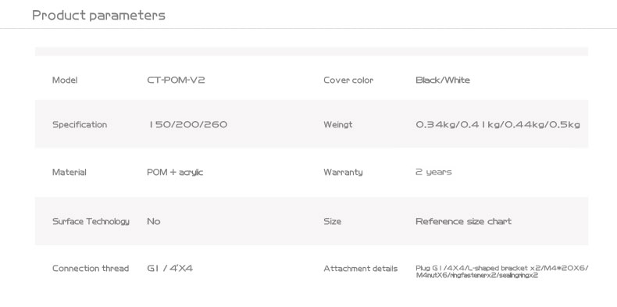Click the Plug G1/4X4 attachment list
The image size is (617, 307).
[502, 272]
